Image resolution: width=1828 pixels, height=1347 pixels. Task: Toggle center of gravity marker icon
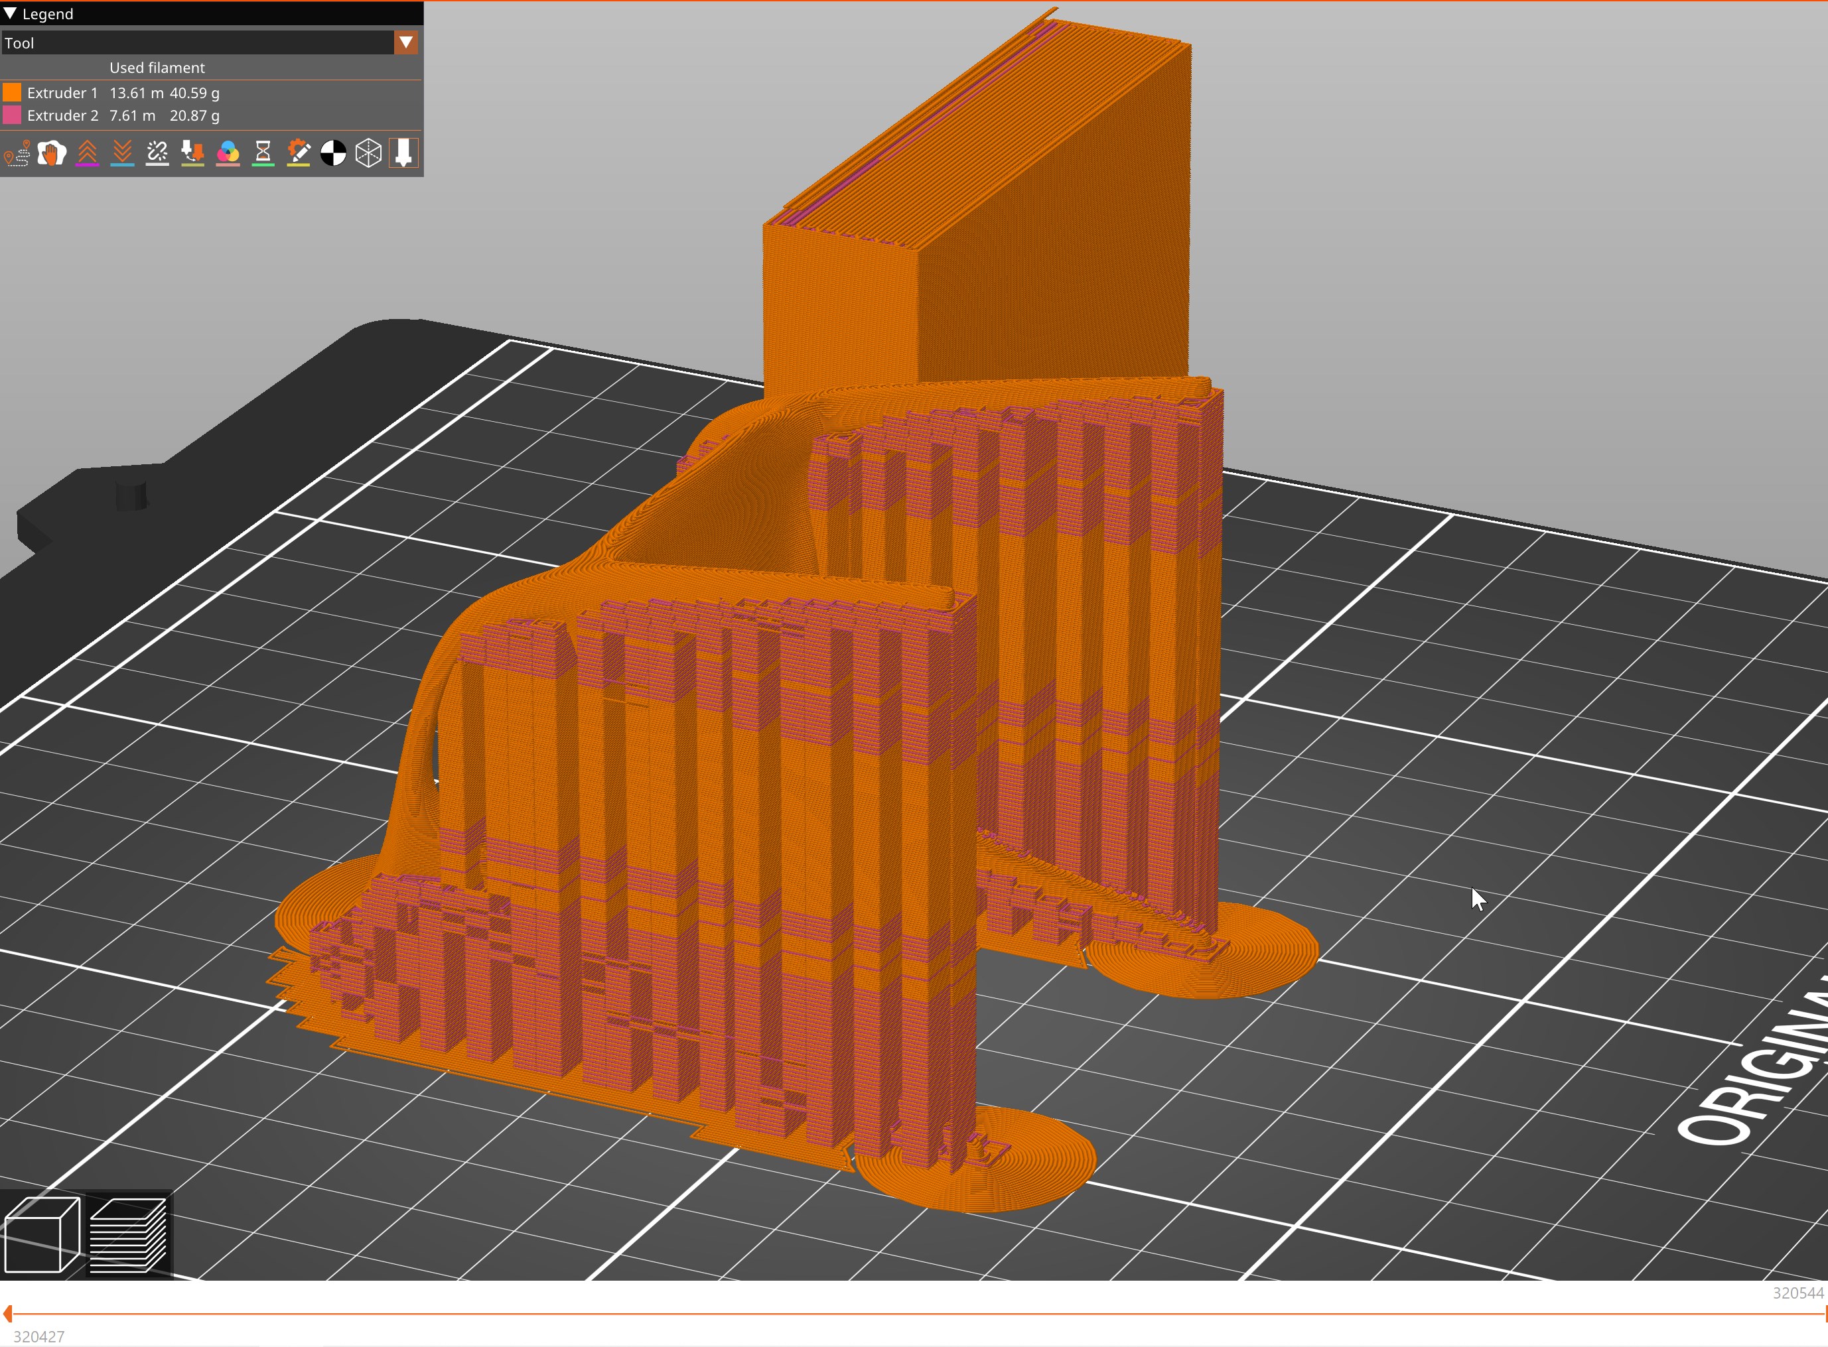pos(334,153)
